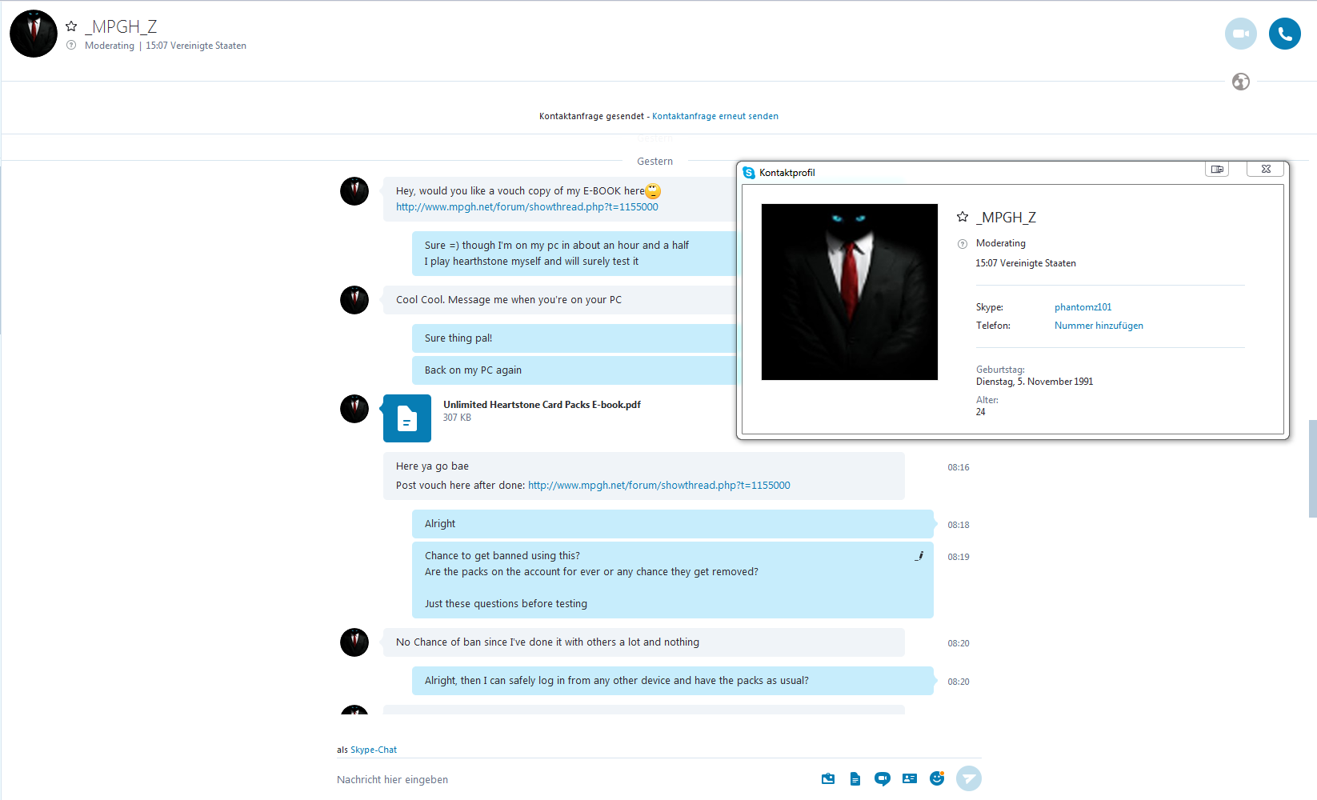Click the 'Here ya go bae' message text
Viewport: 1317px width, 800px height.
pyautogui.click(x=432, y=466)
